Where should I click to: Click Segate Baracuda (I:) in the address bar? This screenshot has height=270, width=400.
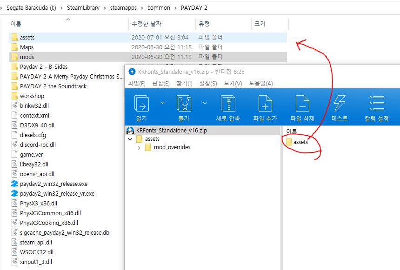pos(31,8)
